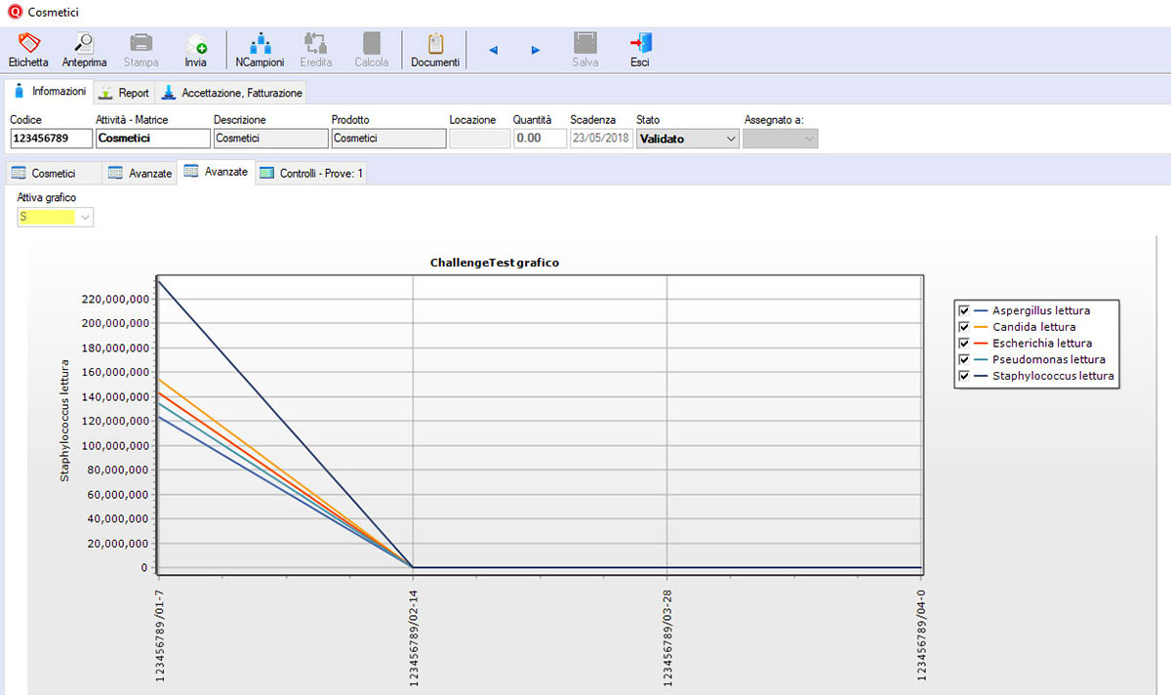This screenshot has height=695, width=1171.
Task: Run the Calcola function
Action: [371, 49]
